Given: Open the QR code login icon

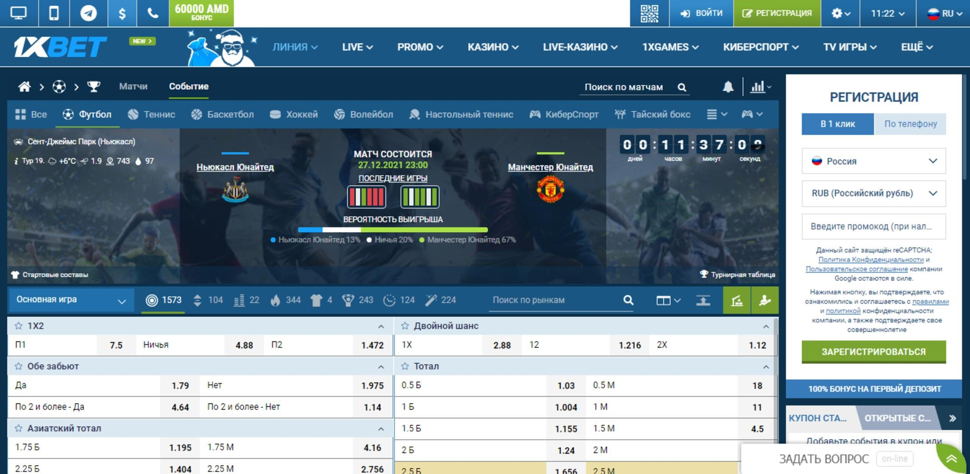Looking at the screenshot, I should 649,13.
